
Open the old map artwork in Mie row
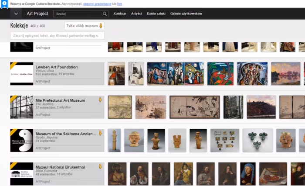(120, 107)
